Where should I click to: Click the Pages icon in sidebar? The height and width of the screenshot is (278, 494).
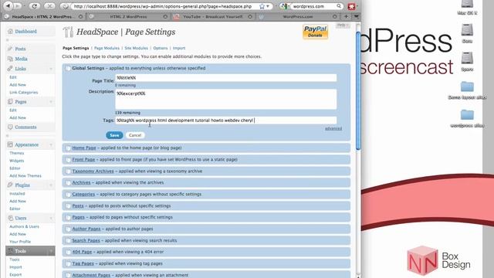pos(10,101)
